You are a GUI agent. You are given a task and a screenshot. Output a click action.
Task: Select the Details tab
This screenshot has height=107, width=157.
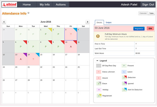99,22
